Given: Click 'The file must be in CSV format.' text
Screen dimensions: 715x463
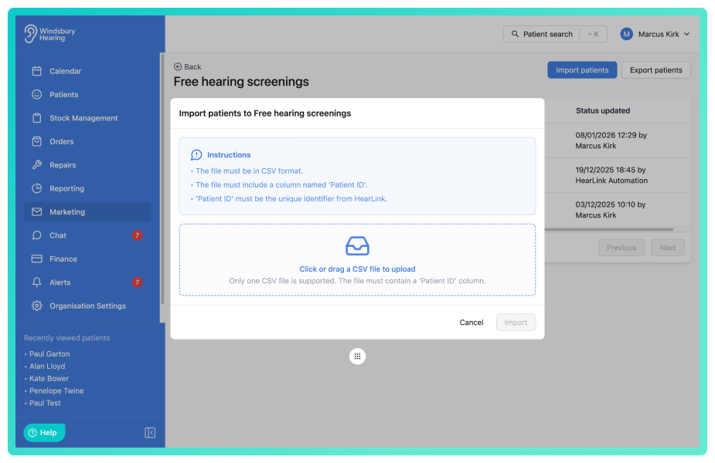Looking at the screenshot, I should tap(249, 171).
